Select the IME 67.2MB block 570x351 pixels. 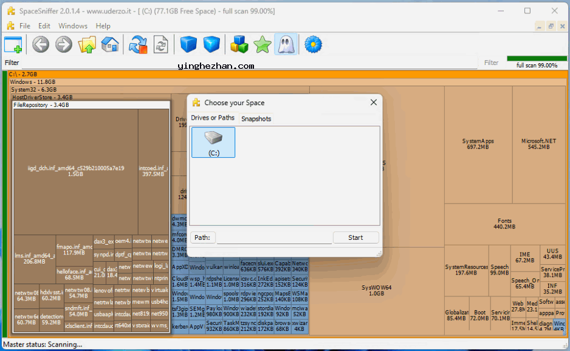coord(524,257)
